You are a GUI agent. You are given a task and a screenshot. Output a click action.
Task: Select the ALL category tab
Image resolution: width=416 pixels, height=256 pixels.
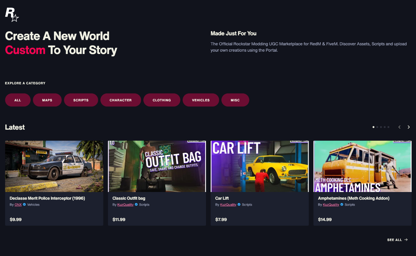pyautogui.click(x=18, y=100)
